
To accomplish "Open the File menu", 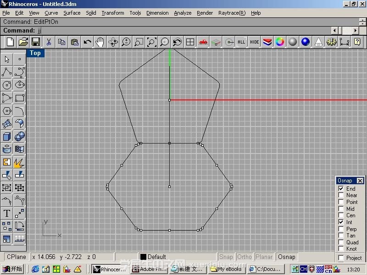I will tap(6, 13).
